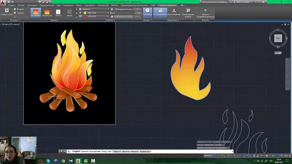Expand the hatch pattern gallery list
Viewport: 292px width, 164px height.
(x=76, y=17)
